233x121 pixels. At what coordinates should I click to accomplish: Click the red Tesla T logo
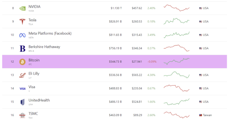coord(22,22)
